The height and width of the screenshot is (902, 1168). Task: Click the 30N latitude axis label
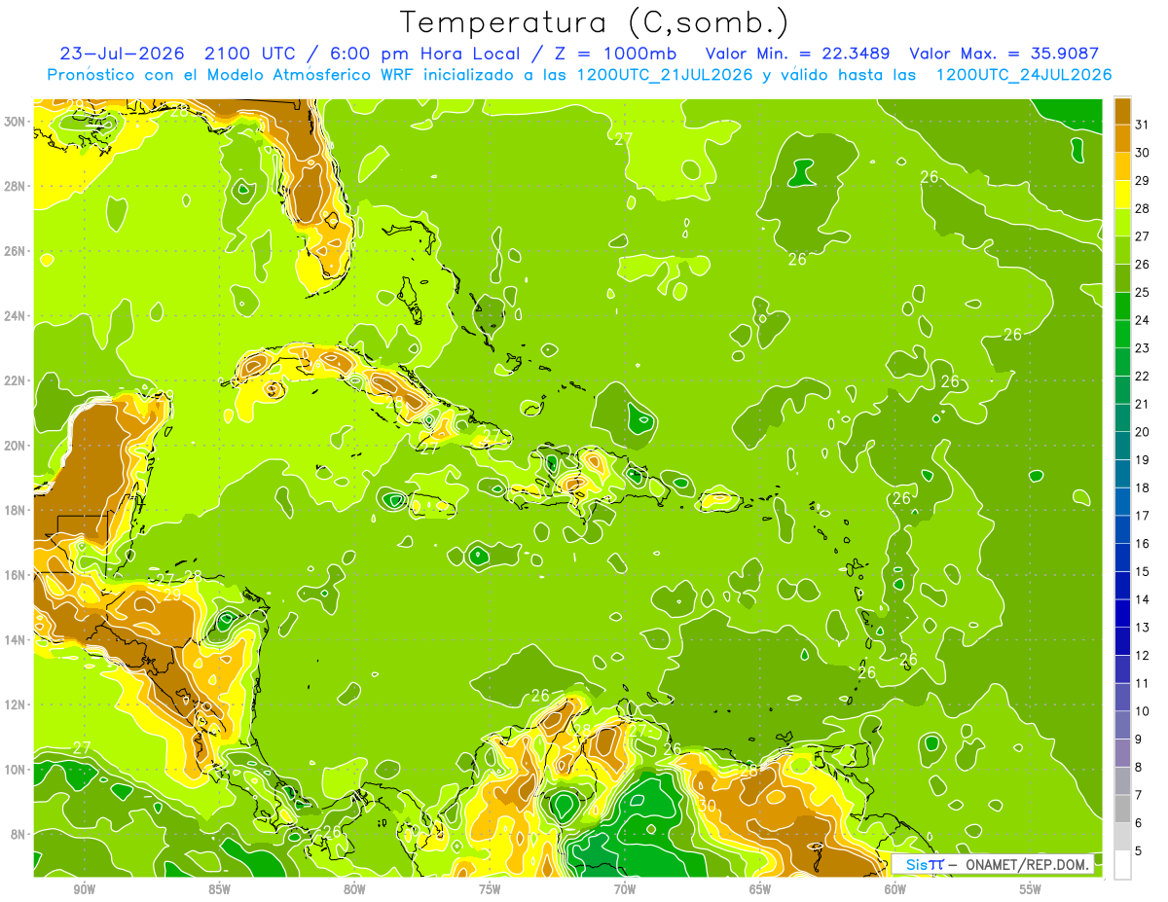coord(15,122)
